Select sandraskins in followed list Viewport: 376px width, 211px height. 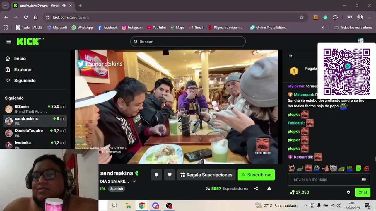(x=35, y=121)
